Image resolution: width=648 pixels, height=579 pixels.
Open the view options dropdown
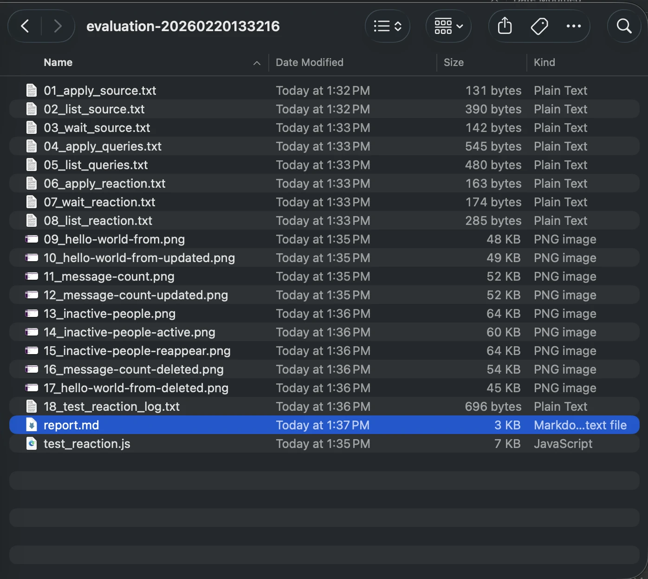click(387, 26)
